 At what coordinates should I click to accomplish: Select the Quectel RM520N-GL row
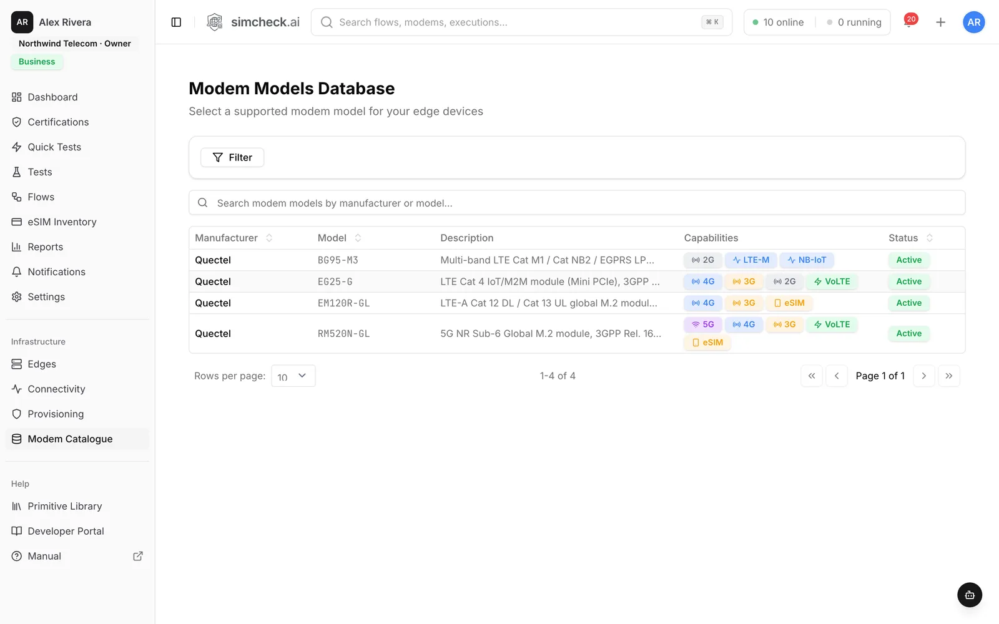point(577,334)
